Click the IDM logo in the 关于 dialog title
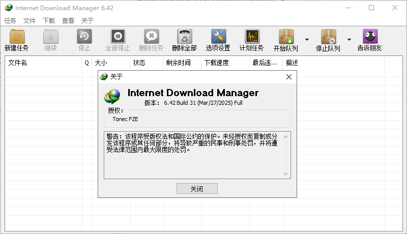407x234 pixels. tap(104, 77)
